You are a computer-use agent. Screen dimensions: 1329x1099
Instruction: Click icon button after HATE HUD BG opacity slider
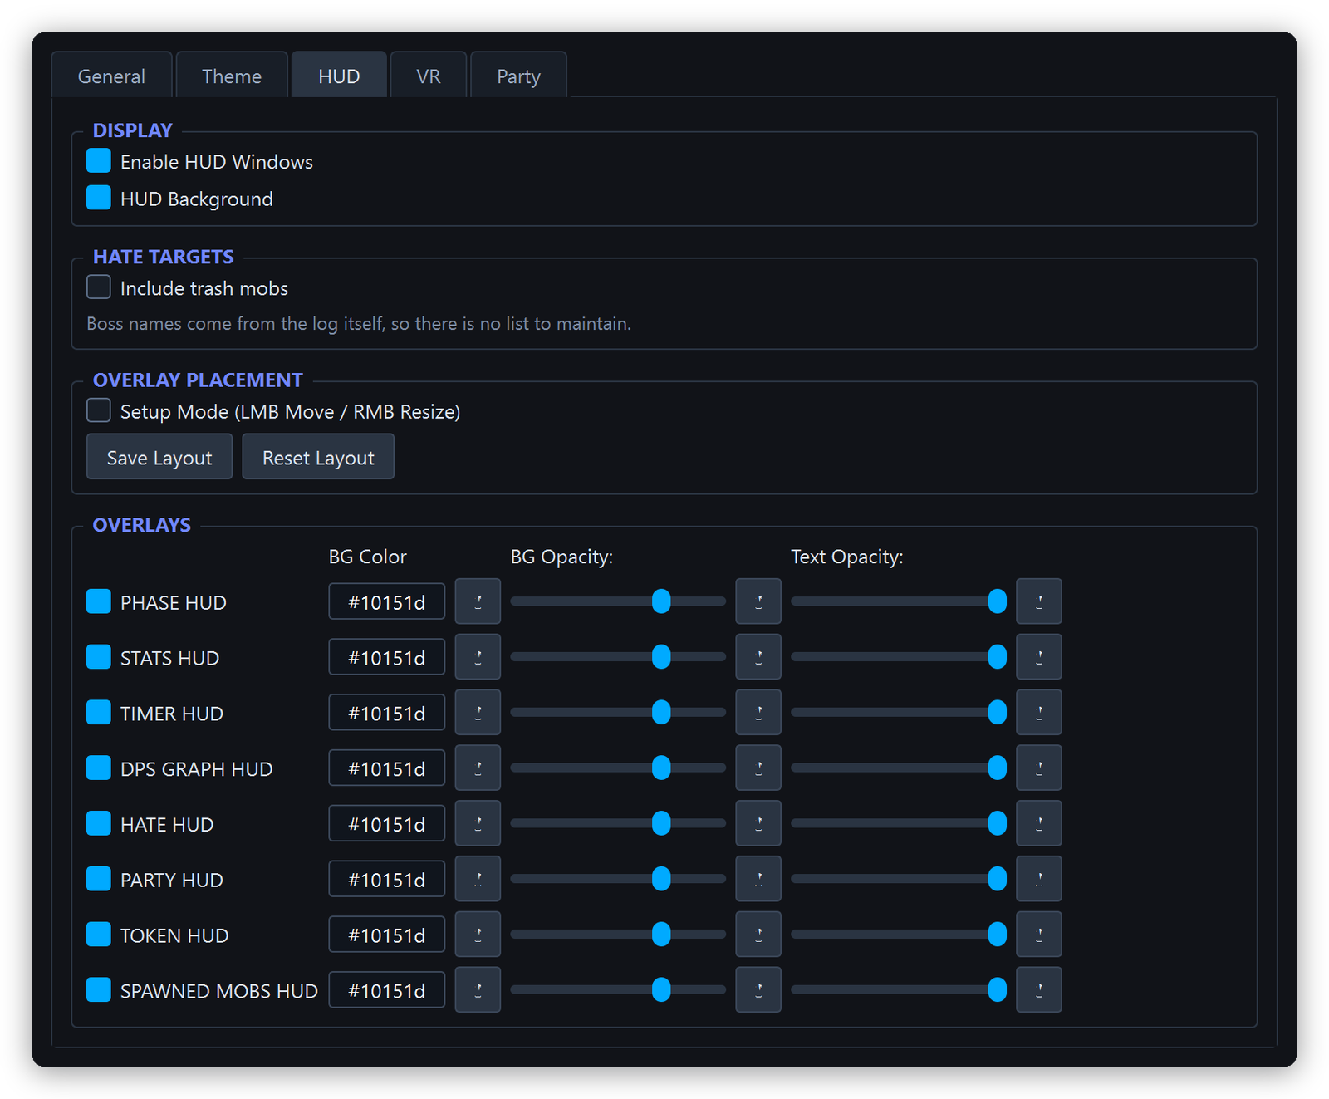click(758, 824)
